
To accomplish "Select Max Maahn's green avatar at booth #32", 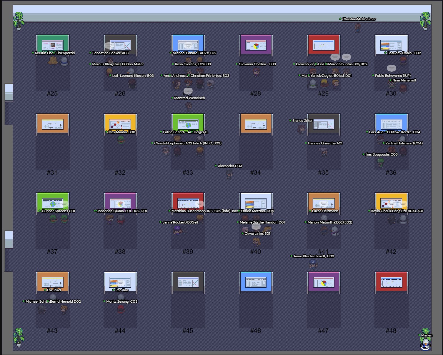I will coord(121,140).
